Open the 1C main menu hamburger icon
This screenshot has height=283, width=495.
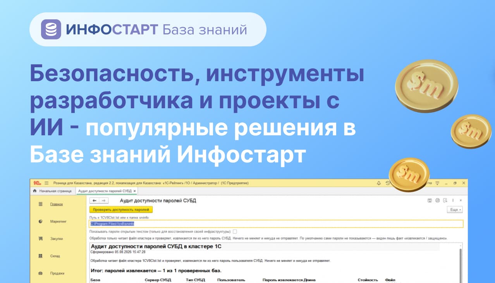tap(46, 183)
